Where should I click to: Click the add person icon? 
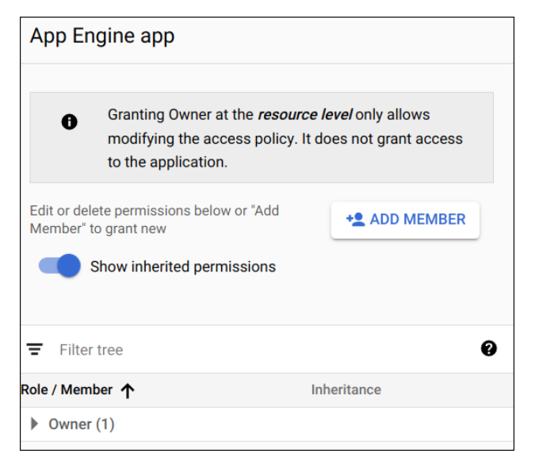355,219
